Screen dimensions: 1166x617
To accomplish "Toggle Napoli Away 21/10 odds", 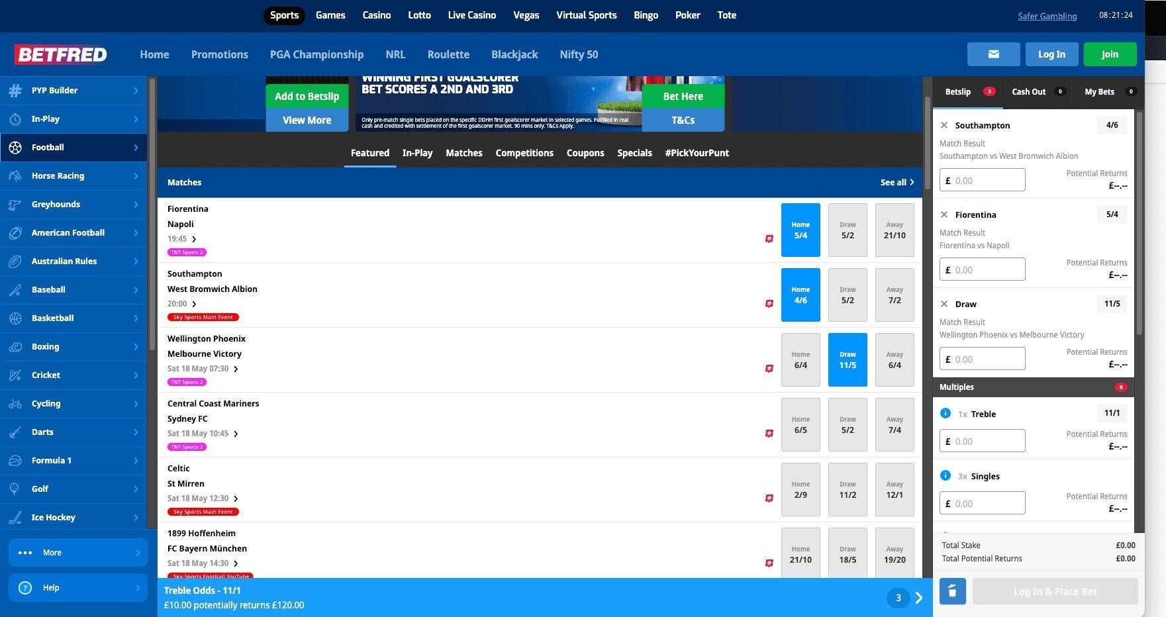I will pyautogui.click(x=895, y=230).
